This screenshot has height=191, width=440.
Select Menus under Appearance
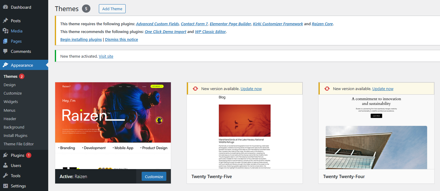tap(9, 110)
